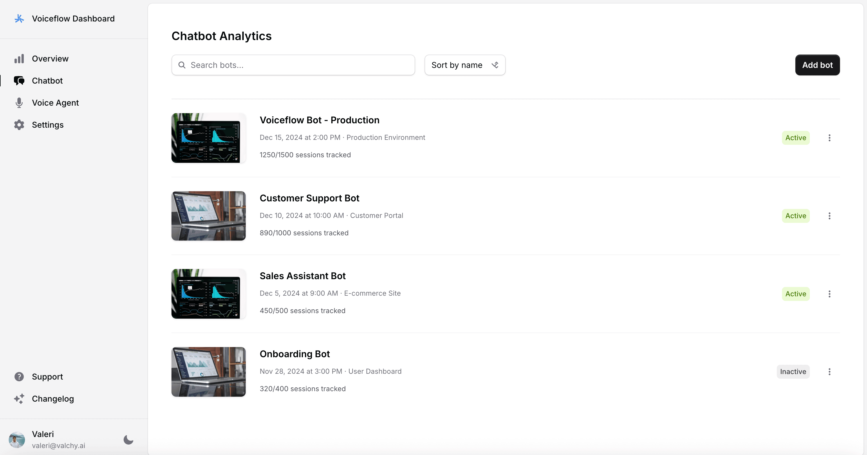Click the Changelog sparkles icon
The height and width of the screenshot is (455, 867).
[x=19, y=399]
